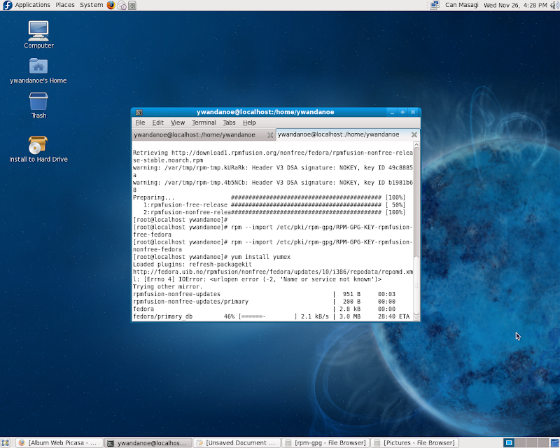Open the terminal File menu
Image resolution: width=560 pixels, height=448 pixels.
(x=141, y=122)
